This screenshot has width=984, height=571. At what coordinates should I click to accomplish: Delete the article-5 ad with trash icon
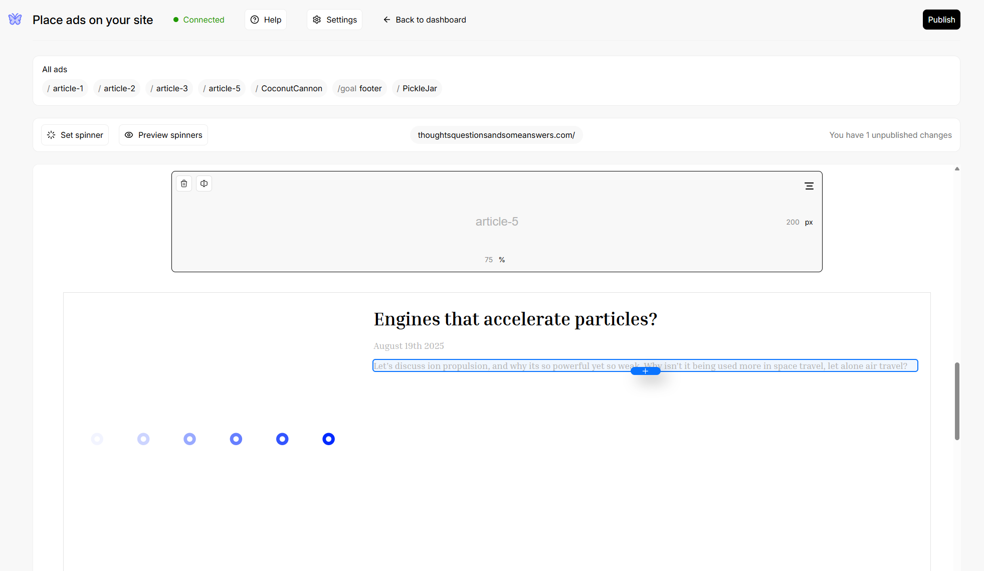click(184, 183)
